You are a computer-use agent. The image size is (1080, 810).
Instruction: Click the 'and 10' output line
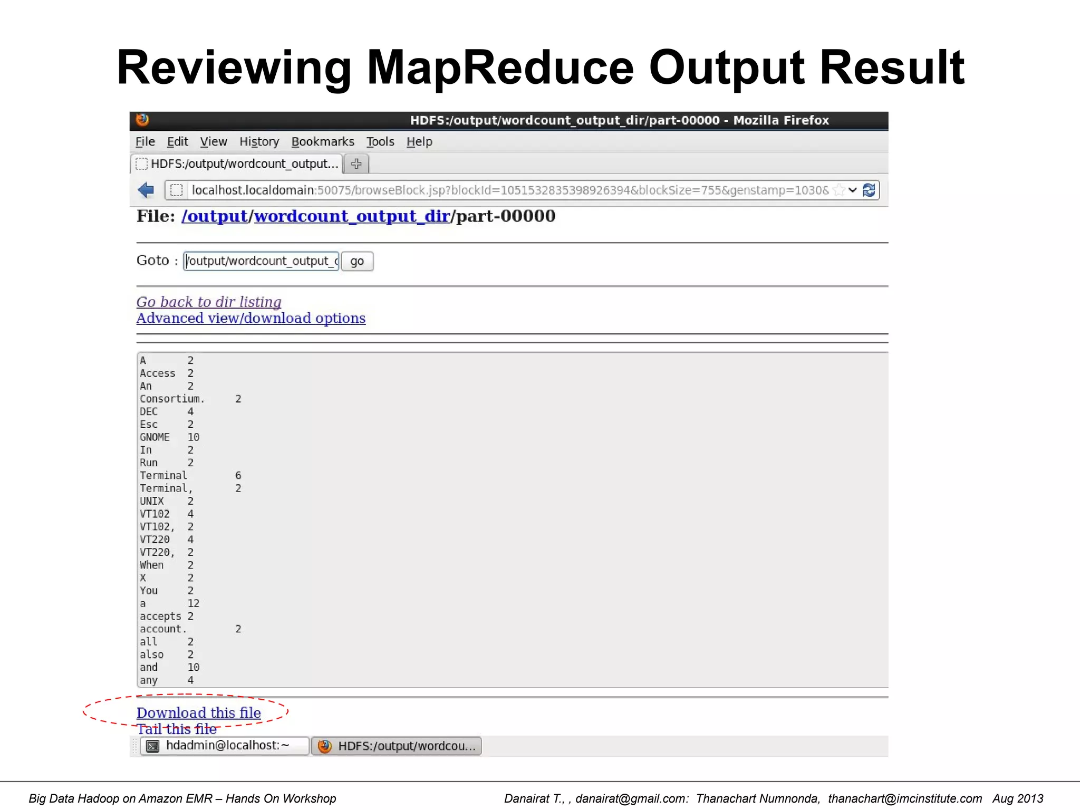coord(170,667)
